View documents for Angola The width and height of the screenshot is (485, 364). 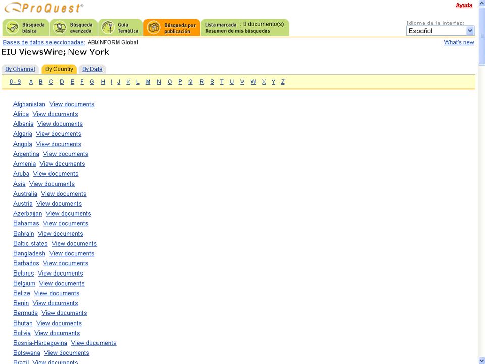click(x=59, y=144)
